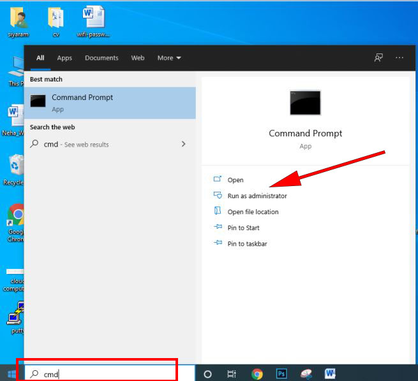Select the All search tab

click(40, 58)
